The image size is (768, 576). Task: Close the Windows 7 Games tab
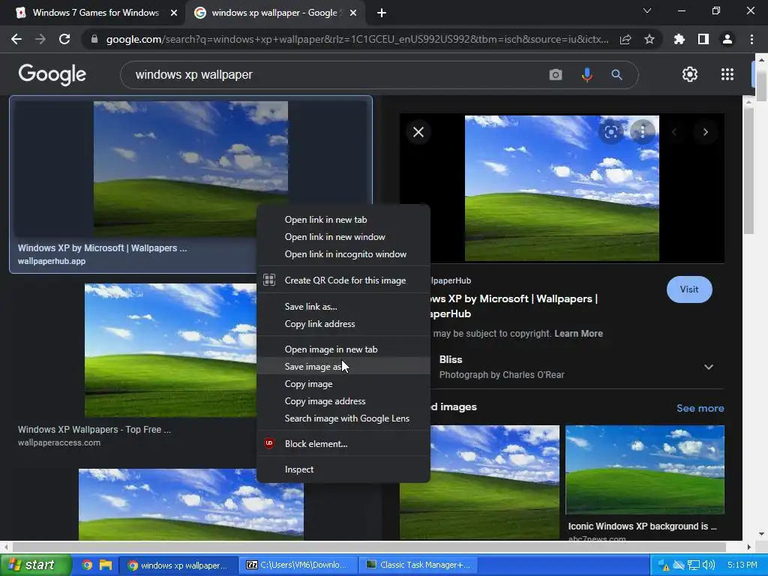173,13
